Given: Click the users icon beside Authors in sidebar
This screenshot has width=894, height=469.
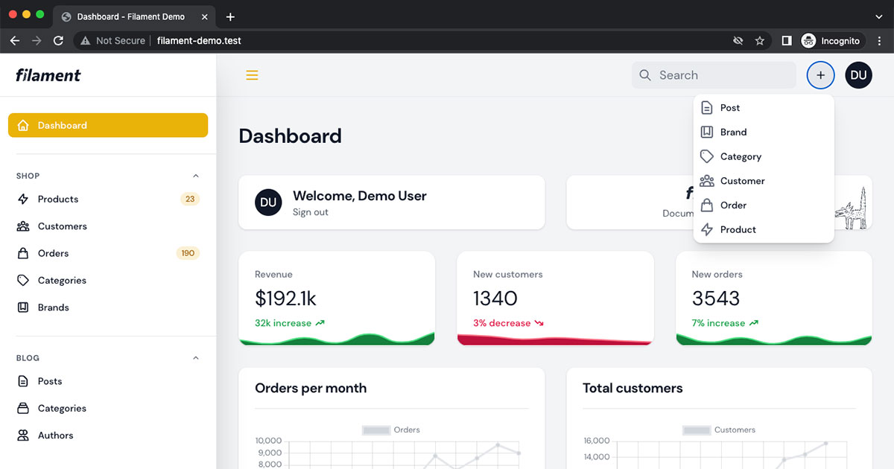Looking at the screenshot, I should tap(23, 435).
